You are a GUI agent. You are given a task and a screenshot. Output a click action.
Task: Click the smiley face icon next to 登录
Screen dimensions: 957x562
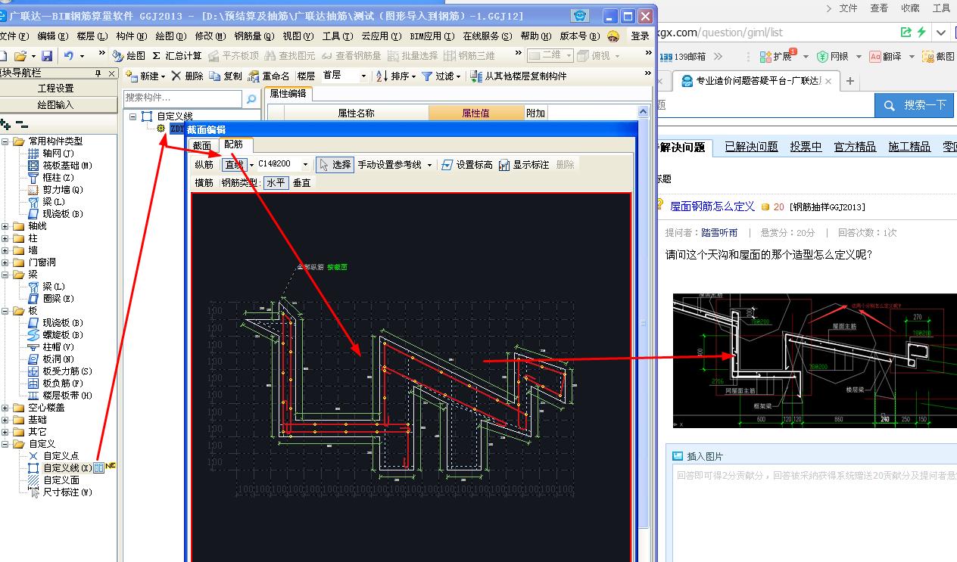(x=613, y=36)
